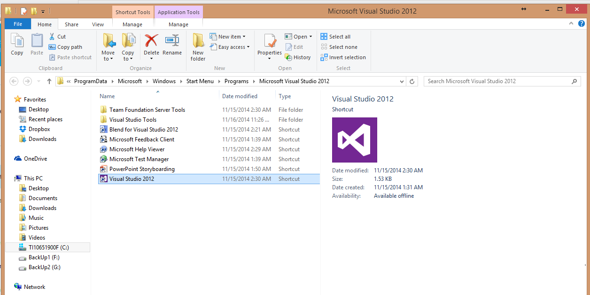
Task: Click Paste shortcut in the ribbon
Action: (x=70, y=57)
